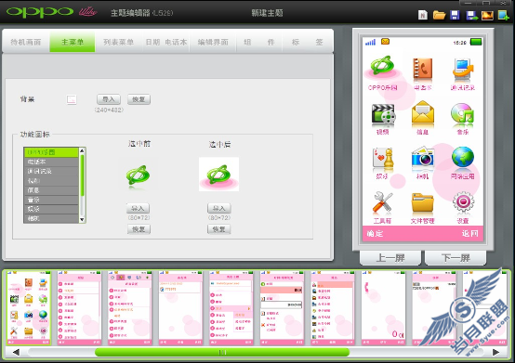This screenshot has height=363, width=515.
Task: Click the 工具箱 wrench and screwdriver icon
Action: 383,202
